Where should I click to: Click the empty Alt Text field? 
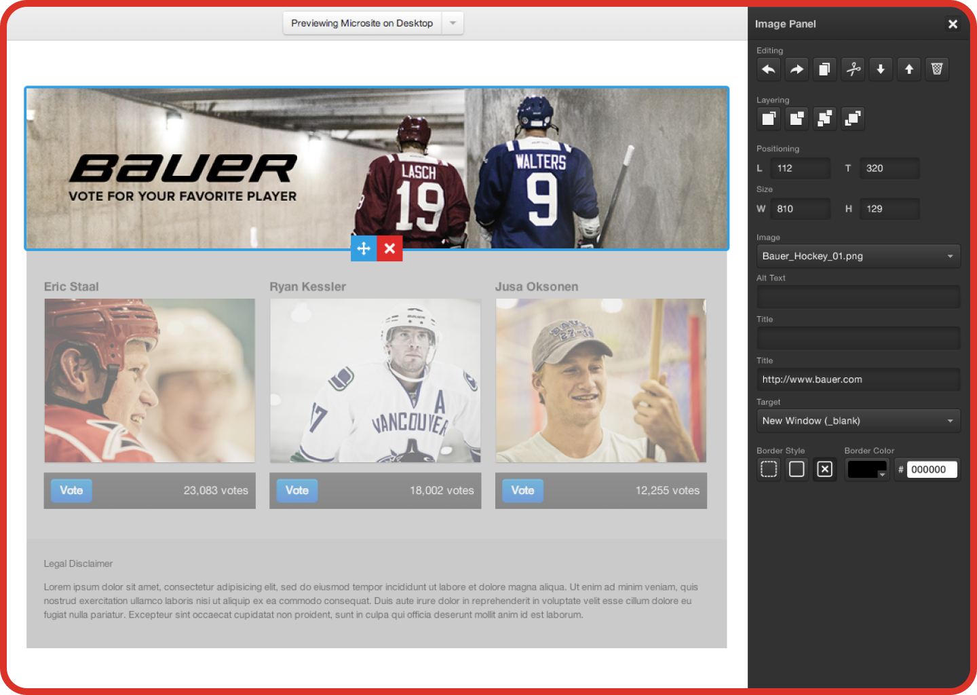[x=858, y=297]
